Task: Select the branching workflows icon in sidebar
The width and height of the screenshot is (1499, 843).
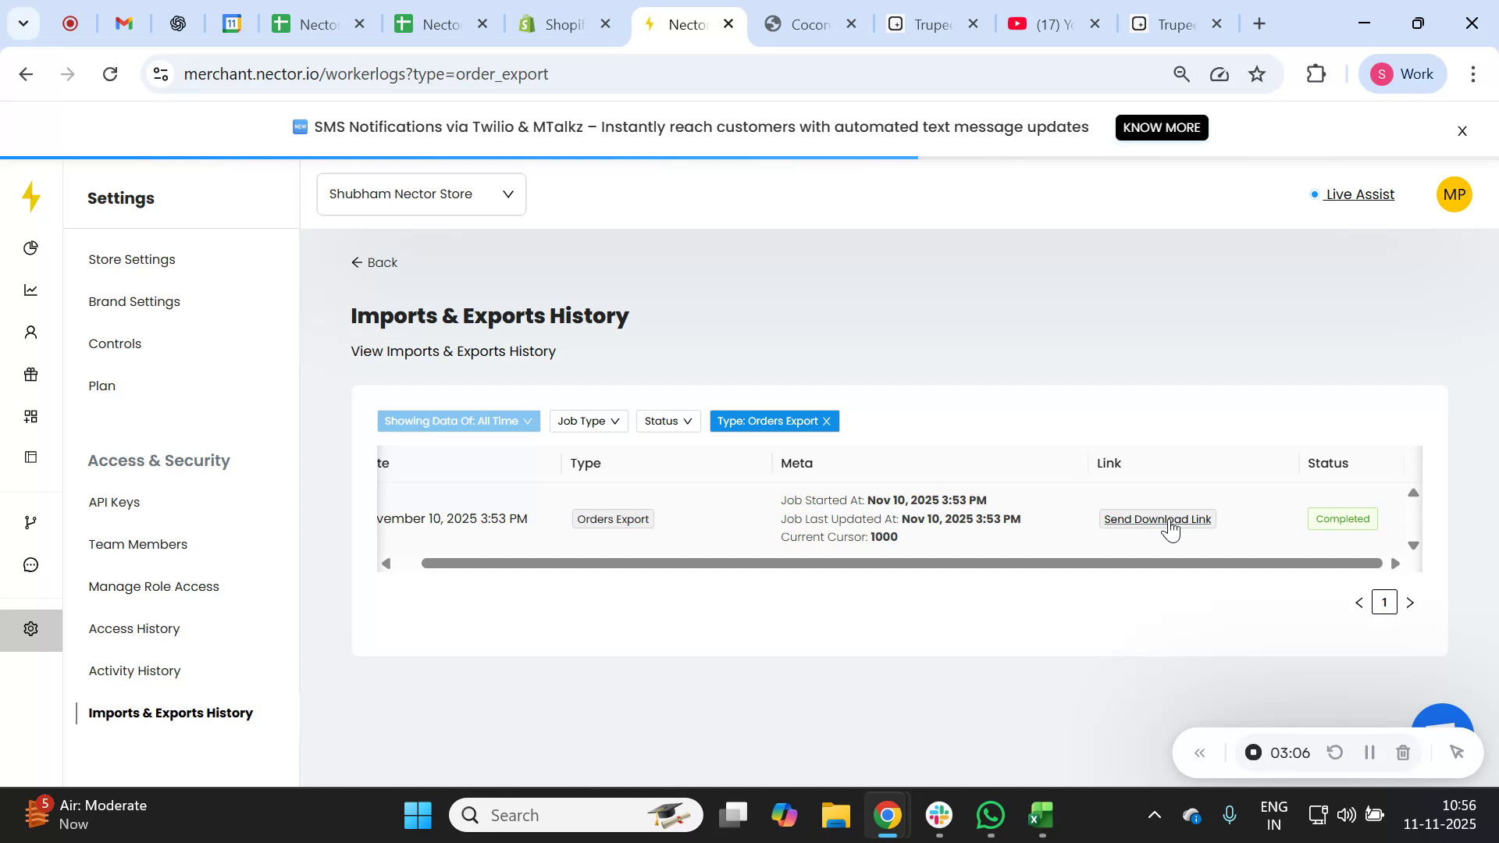Action: click(30, 521)
